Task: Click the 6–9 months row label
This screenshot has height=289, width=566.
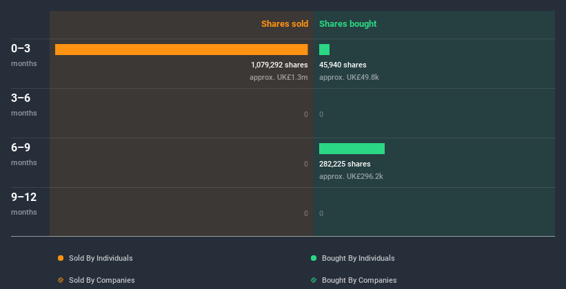Action: [x=24, y=154]
